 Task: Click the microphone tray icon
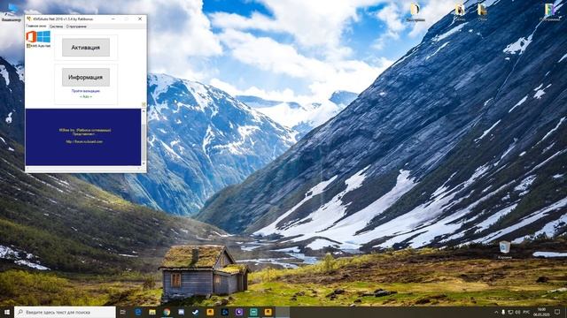point(503,312)
